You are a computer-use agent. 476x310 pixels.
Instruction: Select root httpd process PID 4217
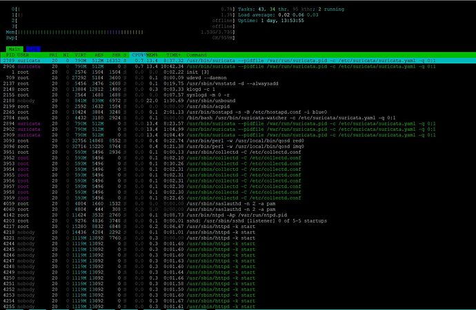click(x=129, y=227)
